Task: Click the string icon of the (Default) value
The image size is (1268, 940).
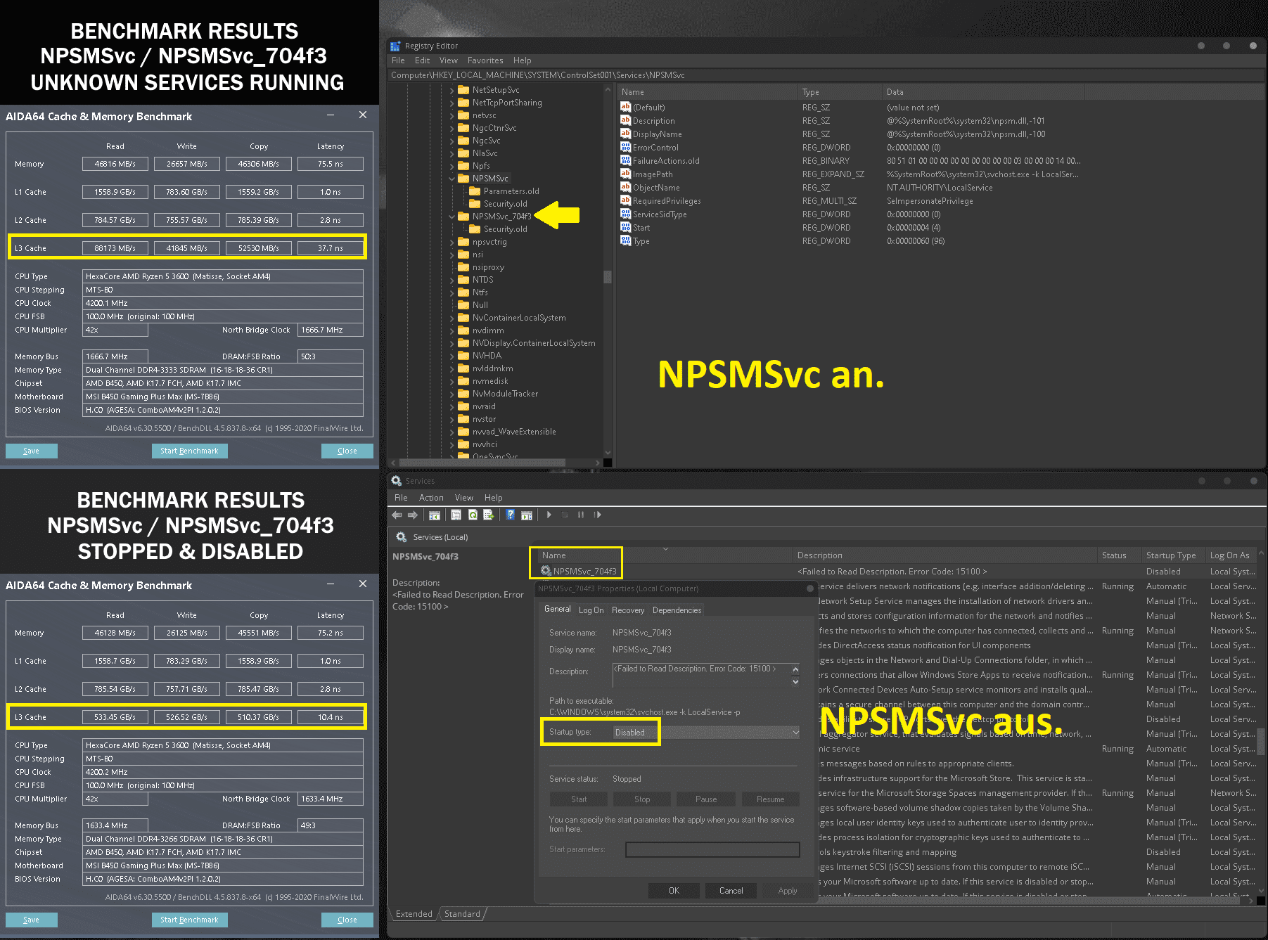Action: click(x=625, y=107)
